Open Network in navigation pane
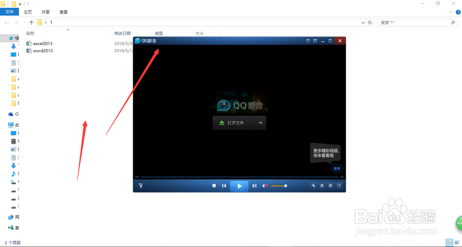462x247 pixels. [x=11, y=217]
